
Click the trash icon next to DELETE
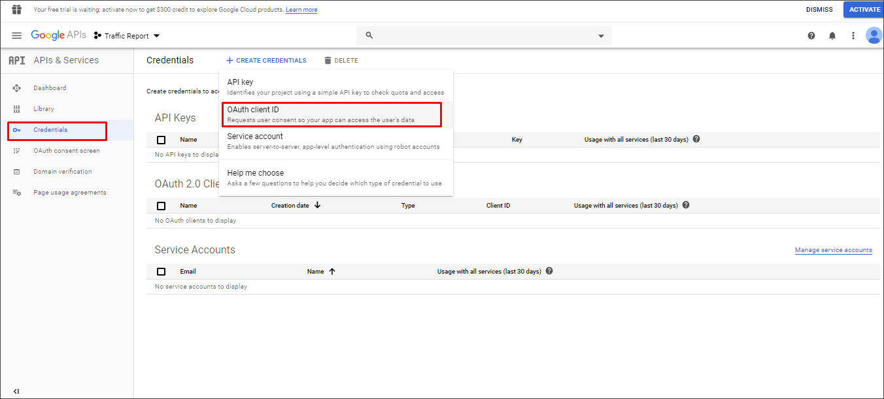point(328,60)
